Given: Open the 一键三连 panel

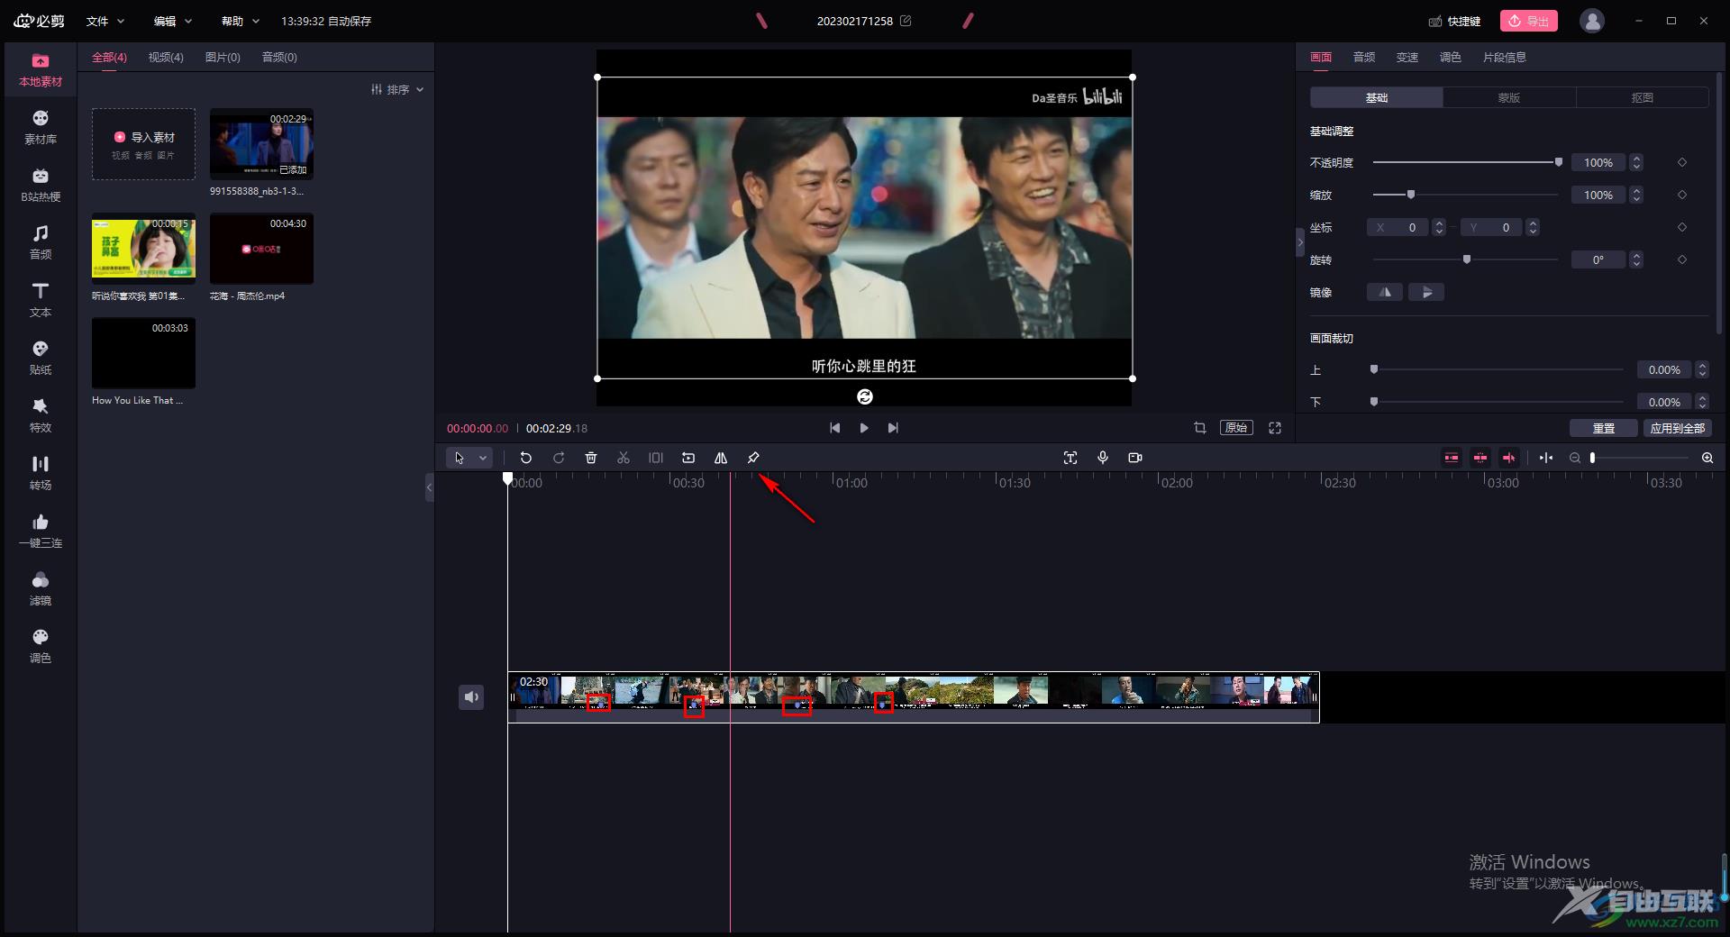Looking at the screenshot, I should click(x=41, y=532).
